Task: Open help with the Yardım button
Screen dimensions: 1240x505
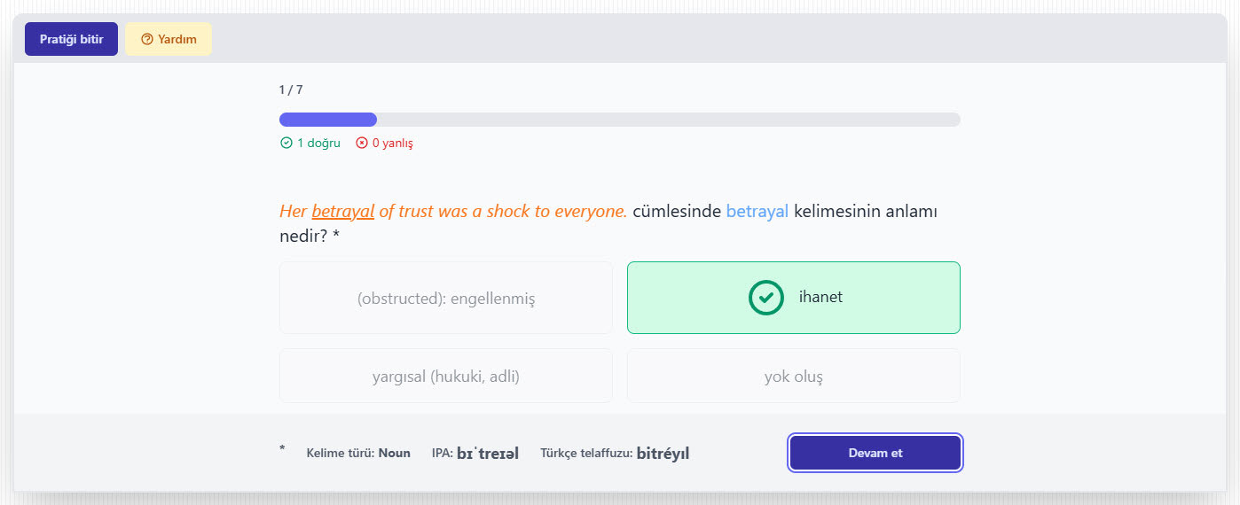Action: [x=169, y=39]
